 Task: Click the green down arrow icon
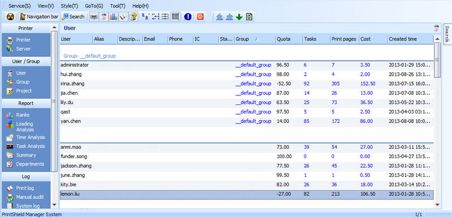pos(239,17)
